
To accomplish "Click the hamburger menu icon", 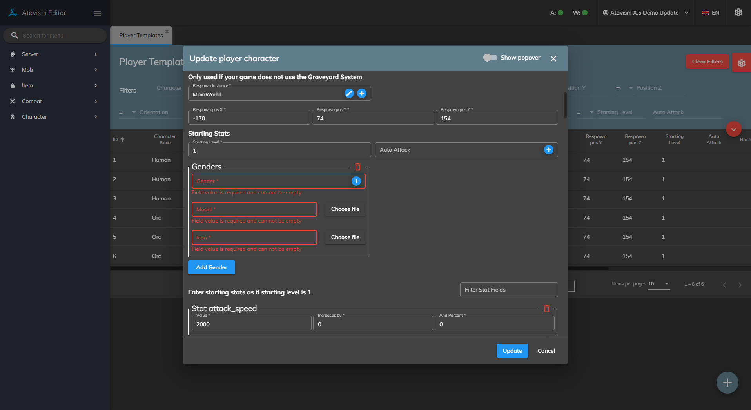I will click(97, 13).
